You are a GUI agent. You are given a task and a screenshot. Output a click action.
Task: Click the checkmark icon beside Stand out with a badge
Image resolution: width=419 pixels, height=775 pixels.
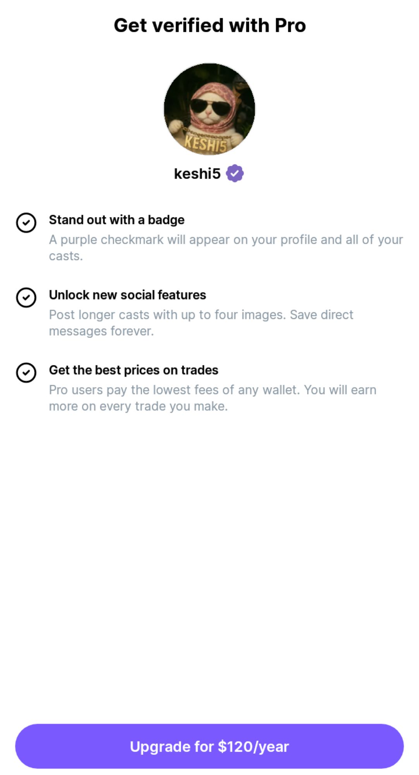tap(26, 223)
